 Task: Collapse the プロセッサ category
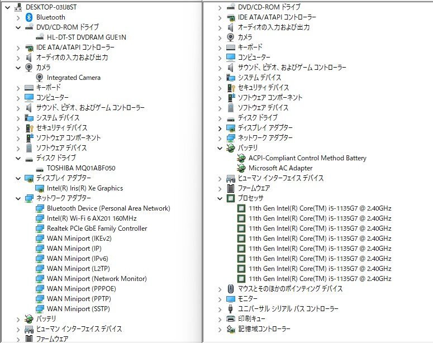pos(220,198)
